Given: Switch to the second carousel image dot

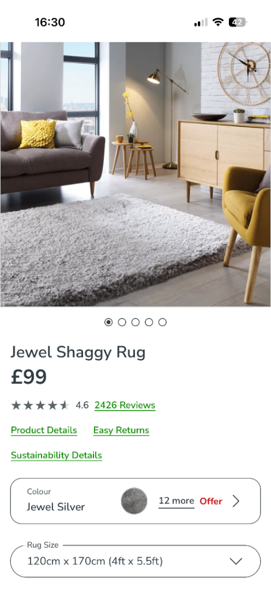Looking at the screenshot, I should pyautogui.click(x=122, y=322).
